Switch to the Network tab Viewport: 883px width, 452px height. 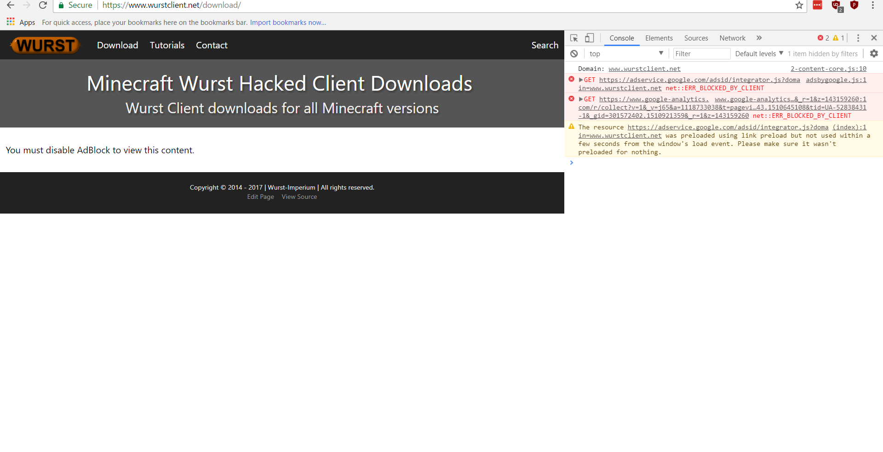tap(732, 38)
